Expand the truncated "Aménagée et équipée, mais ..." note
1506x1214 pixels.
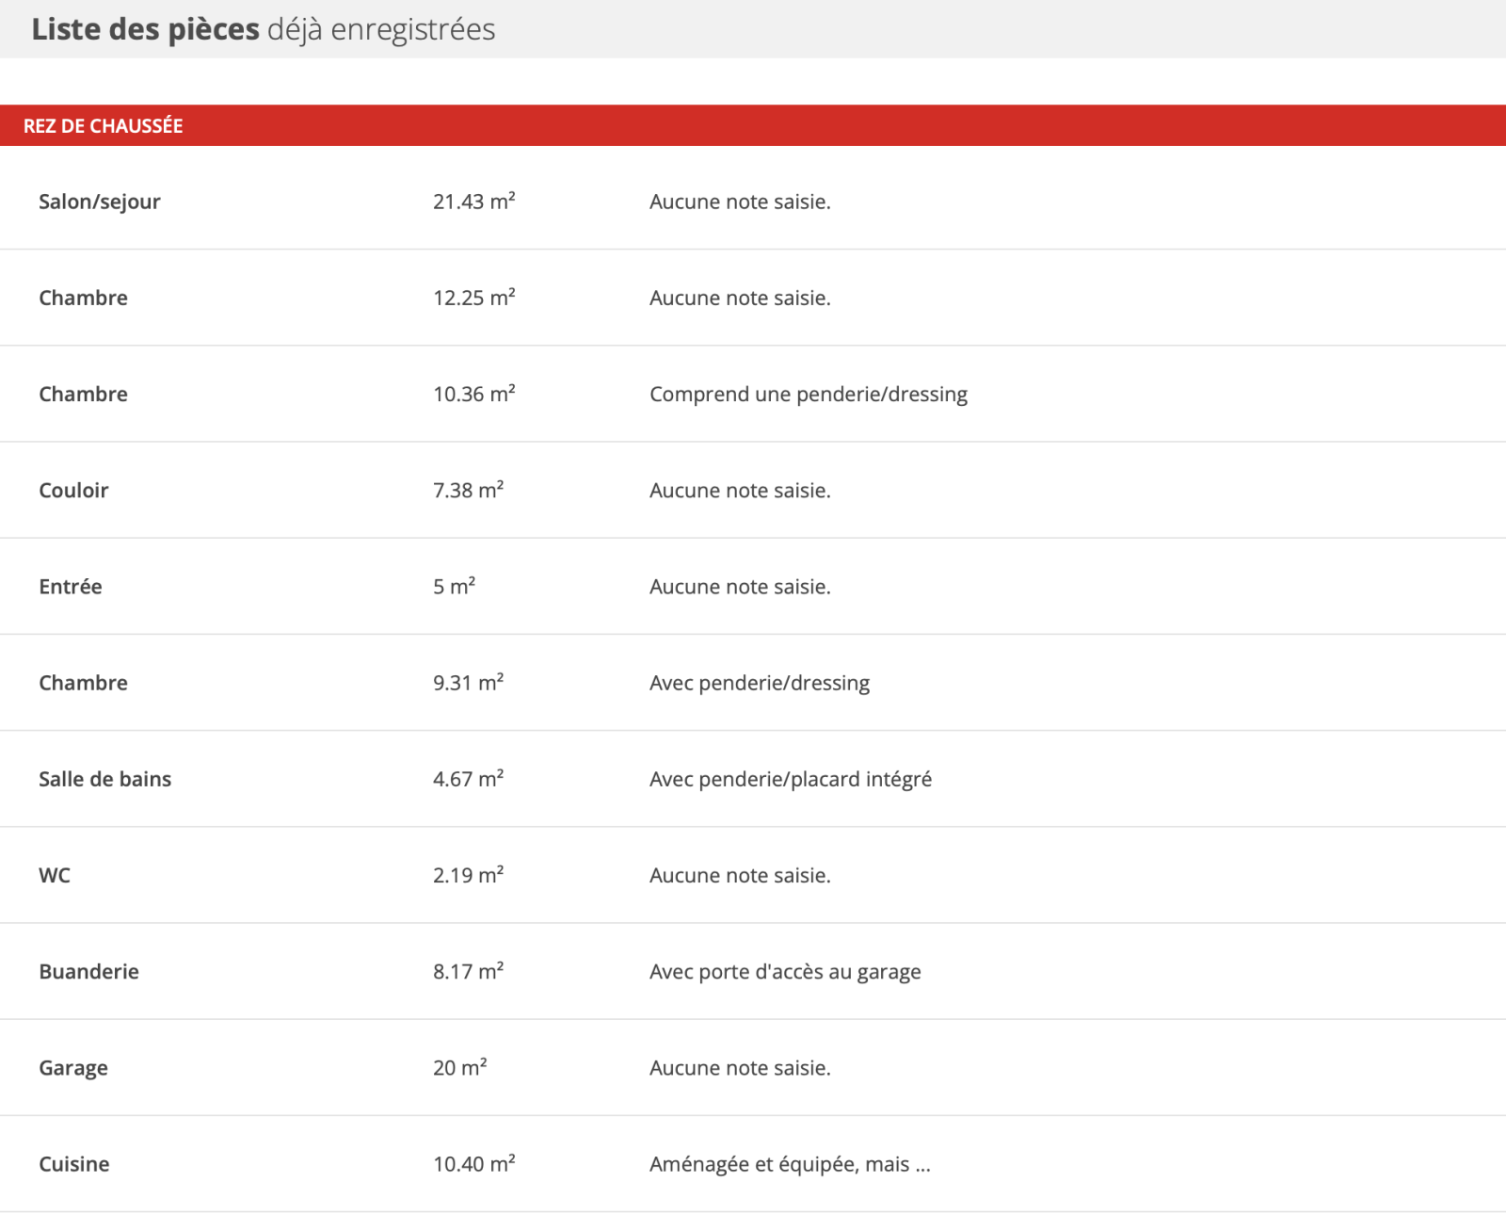tap(790, 1164)
